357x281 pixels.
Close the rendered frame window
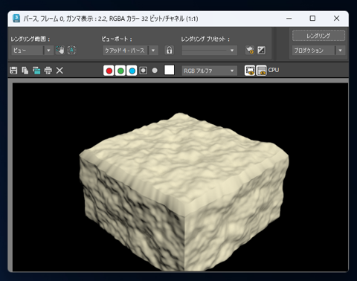[x=336, y=19]
